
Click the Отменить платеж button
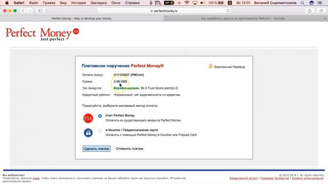click(x=130, y=149)
